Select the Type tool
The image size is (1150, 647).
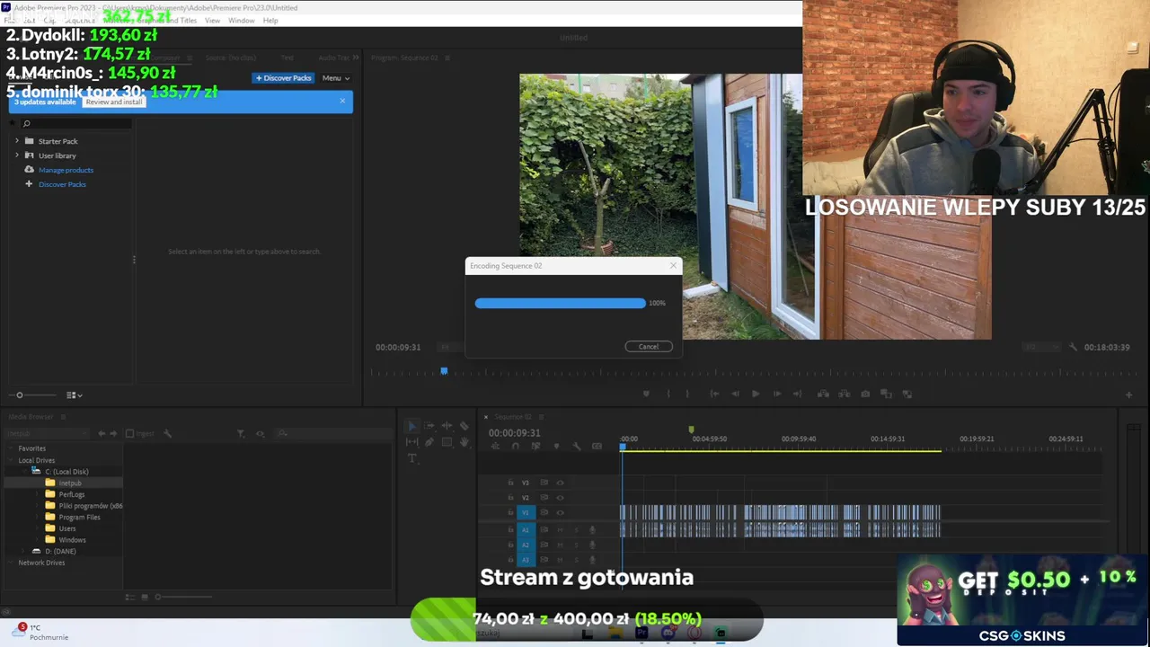point(412,458)
